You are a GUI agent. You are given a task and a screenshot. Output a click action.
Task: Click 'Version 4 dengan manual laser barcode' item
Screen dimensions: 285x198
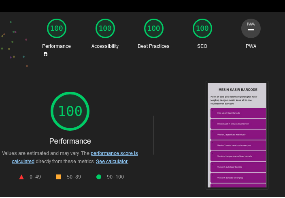[238, 156]
